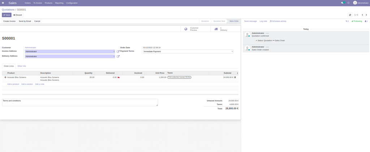Image resolution: width=370 pixels, height=152 pixels.
Task: Open optional columns menu in table header
Action: pyautogui.click(x=237, y=73)
